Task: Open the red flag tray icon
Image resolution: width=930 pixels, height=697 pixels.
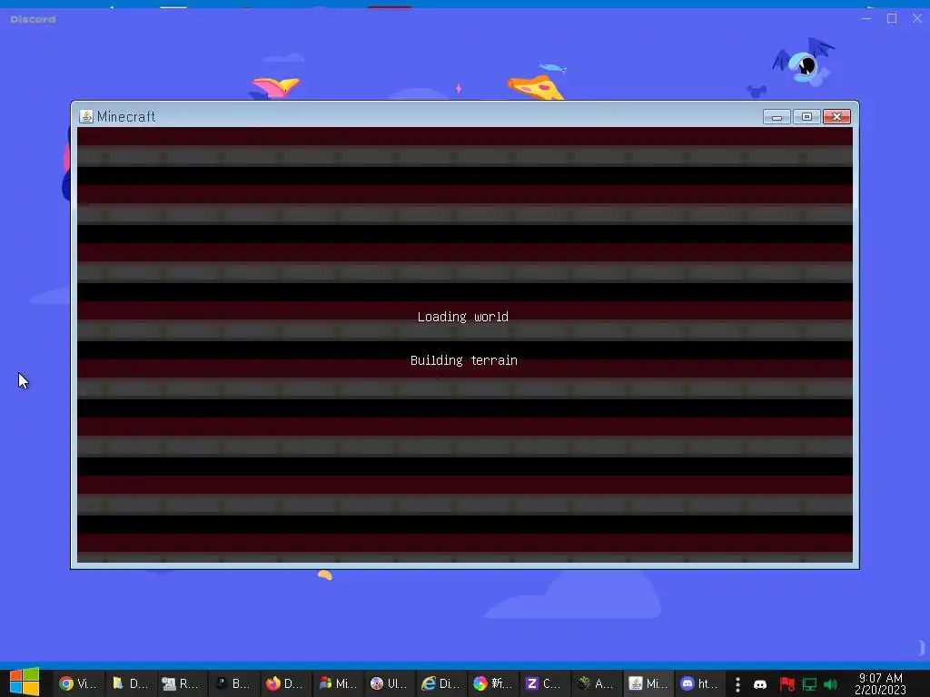Action: (787, 684)
